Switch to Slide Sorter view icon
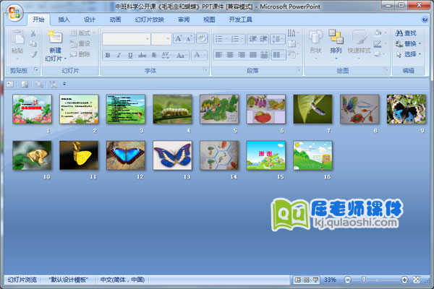Viewport: 434px width, 289px height. [307, 280]
